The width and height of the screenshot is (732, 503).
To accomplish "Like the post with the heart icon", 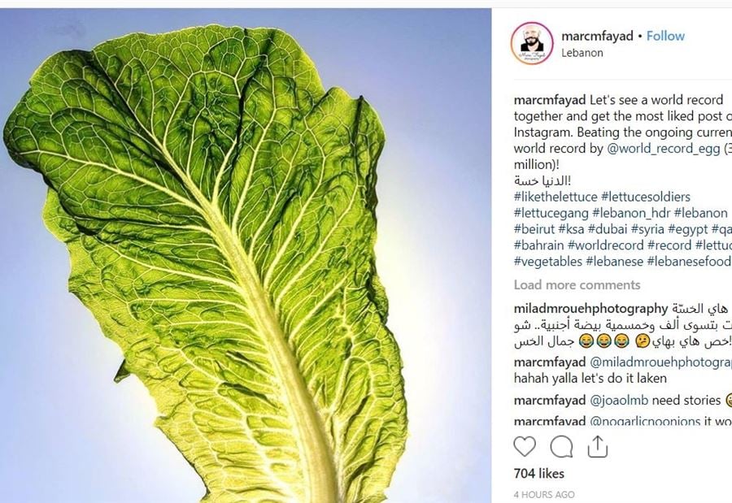I will (525, 447).
